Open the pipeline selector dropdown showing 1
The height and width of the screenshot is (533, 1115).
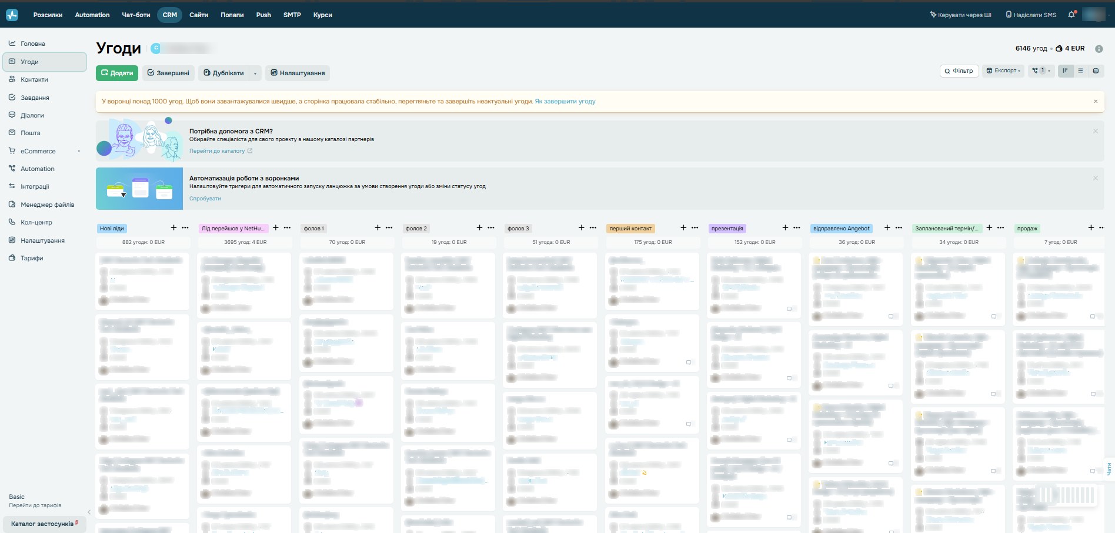click(x=1041, y=71)
